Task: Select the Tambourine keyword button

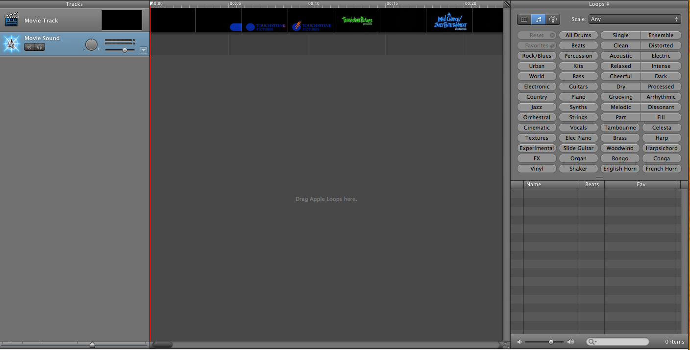Action: coord(620,128)
